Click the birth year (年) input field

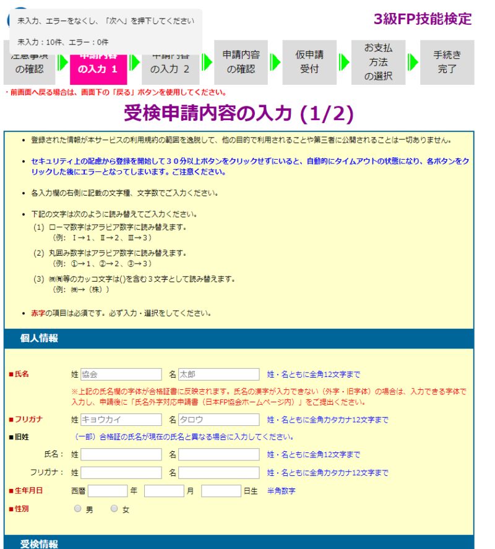pos(108,491)
